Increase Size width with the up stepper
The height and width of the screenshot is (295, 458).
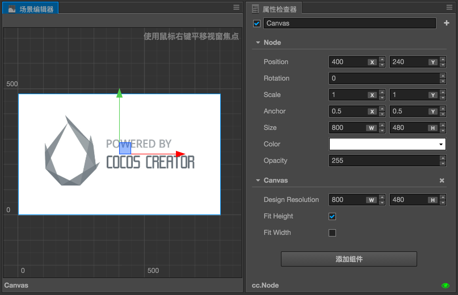tap(382, 125)
